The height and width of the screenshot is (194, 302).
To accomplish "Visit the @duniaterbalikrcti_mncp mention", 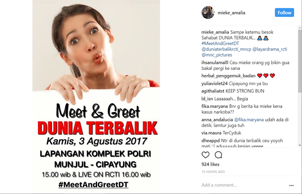I will [226, 49].
